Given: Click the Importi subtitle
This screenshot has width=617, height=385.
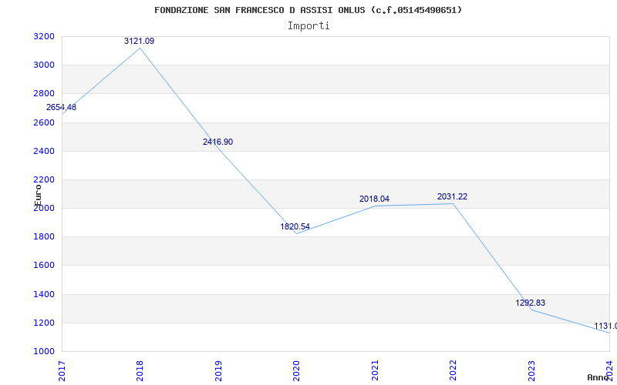Looking at the screenshot, I should click(x=308, y=26).
